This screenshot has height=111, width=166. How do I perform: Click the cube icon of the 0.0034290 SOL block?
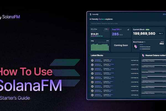(92, 69)
